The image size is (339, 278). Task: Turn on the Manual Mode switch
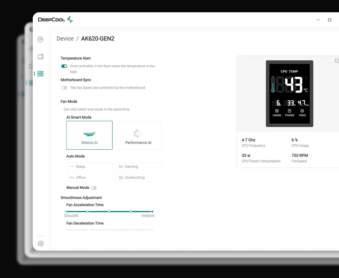tap(94, 188)
